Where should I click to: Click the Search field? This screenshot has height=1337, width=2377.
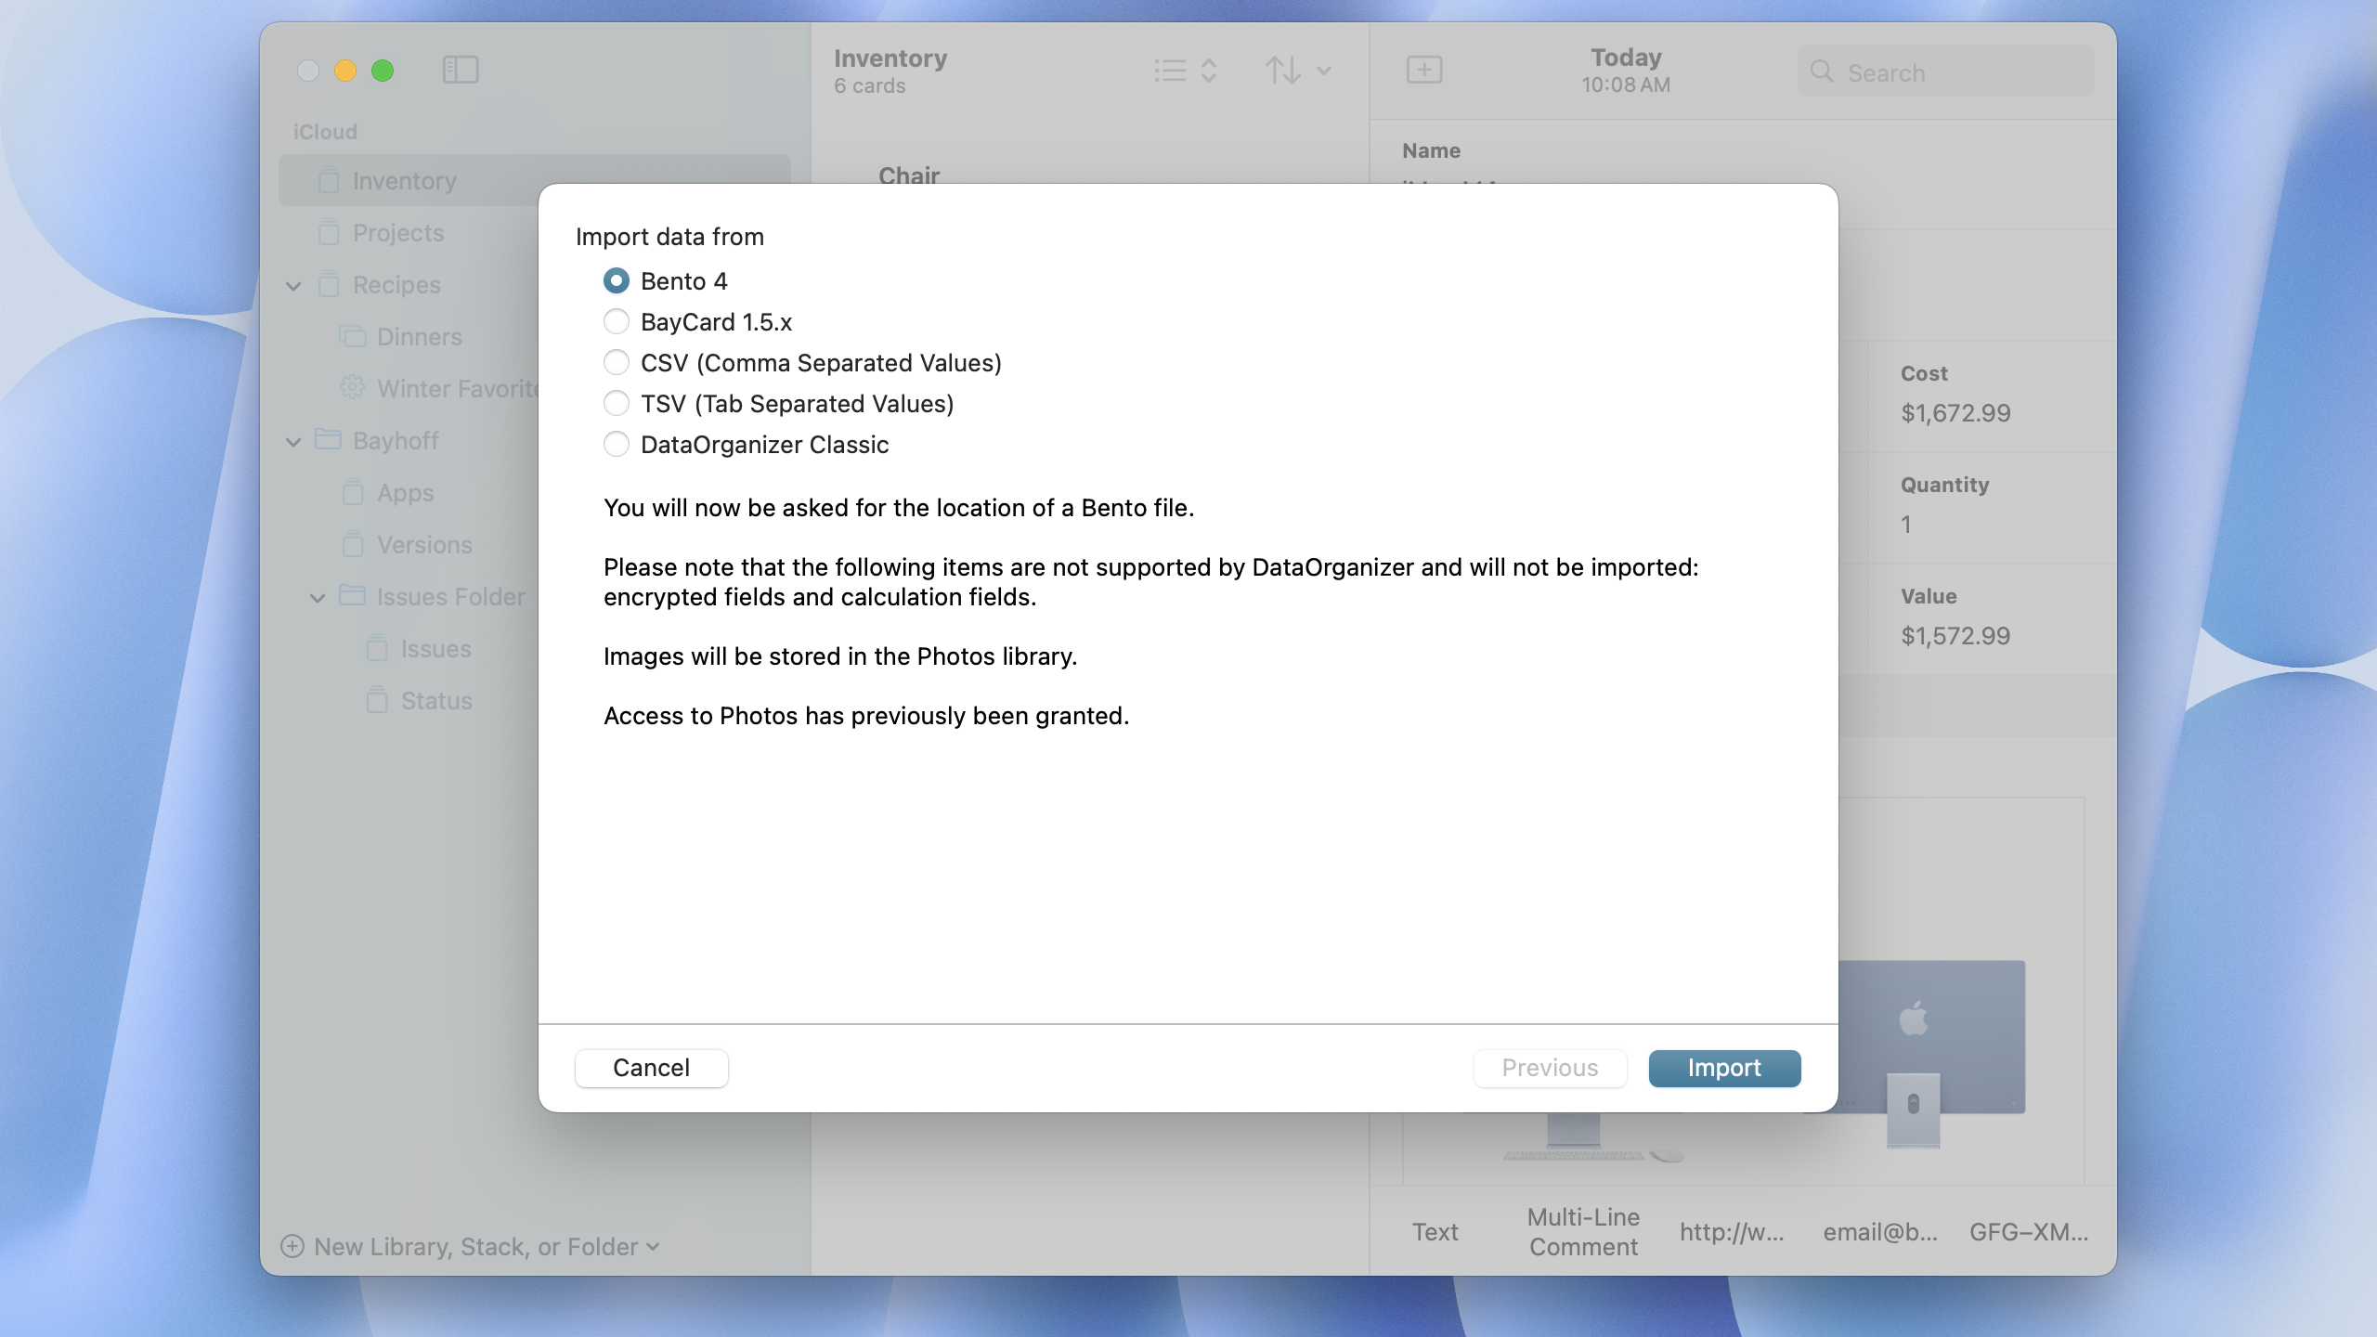[1946, 71]
